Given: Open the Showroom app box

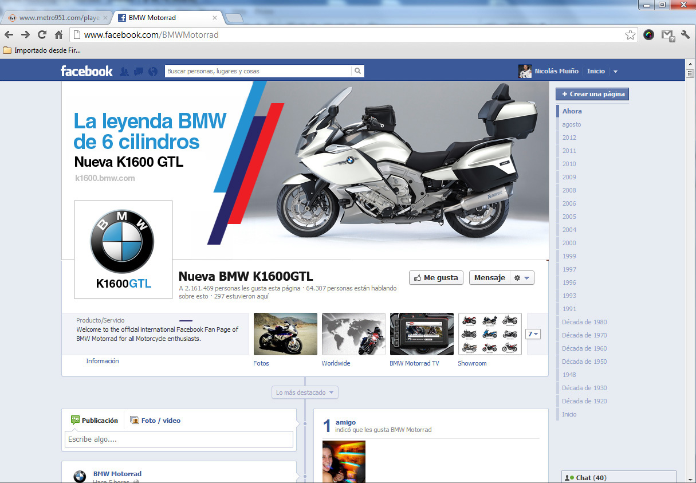Looking at the screenshot, I should [x=490, y=333].
